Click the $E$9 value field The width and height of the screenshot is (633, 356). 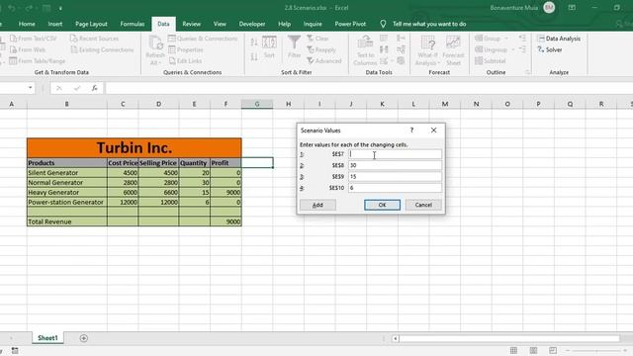point(395,176)
